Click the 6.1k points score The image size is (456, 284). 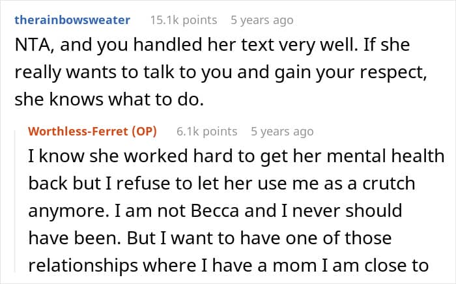coord(207,132)
